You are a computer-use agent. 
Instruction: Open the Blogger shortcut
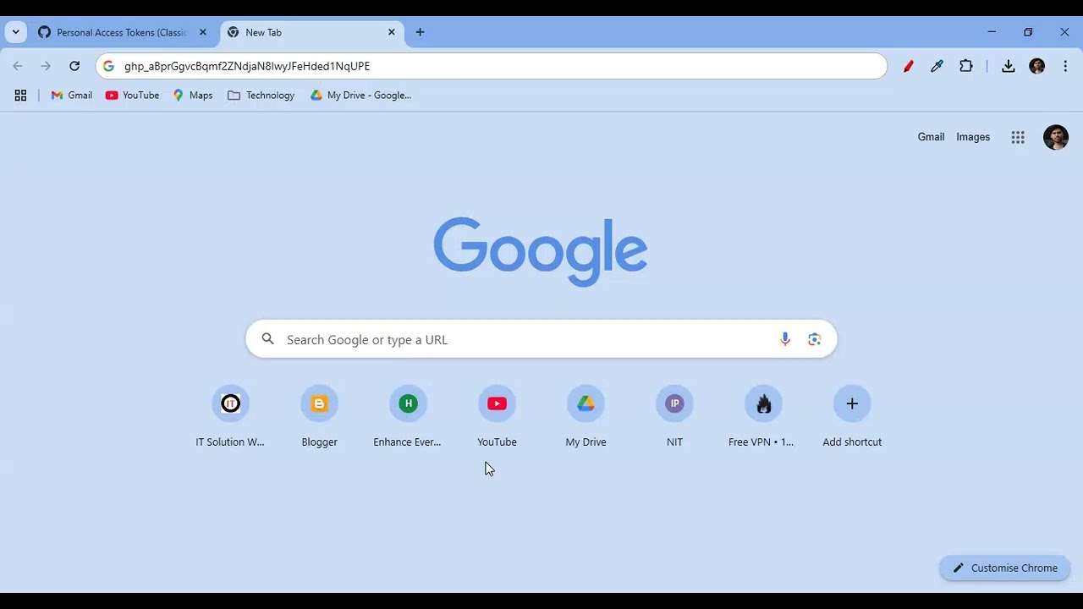[x=319, y=417]
